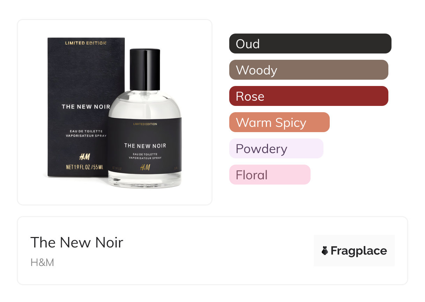The width and height of the screenshot is (425, 302).
Task: Click the Fragplace logo
Action: (354, 251)
